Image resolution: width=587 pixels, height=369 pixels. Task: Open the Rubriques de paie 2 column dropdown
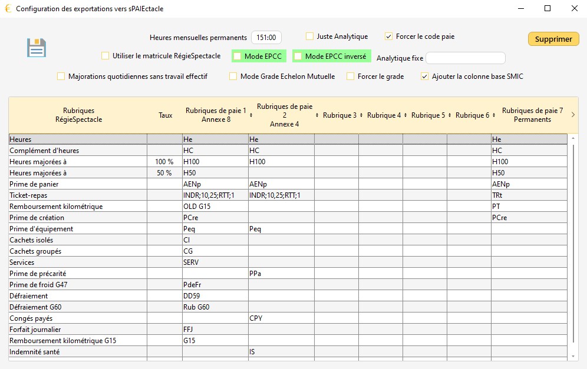click(317, 115)
